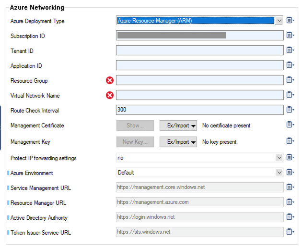Image resolution: width=302 pixels, height=251 pixels.
Task: Open Management Key Ex/Import menu
Action: 178,142
